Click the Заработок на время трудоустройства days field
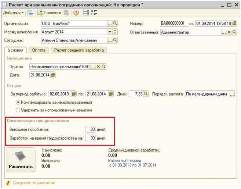 (90, 138)
